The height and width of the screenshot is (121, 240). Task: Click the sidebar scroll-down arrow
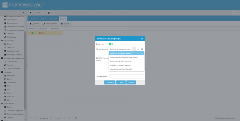[25, 120]
